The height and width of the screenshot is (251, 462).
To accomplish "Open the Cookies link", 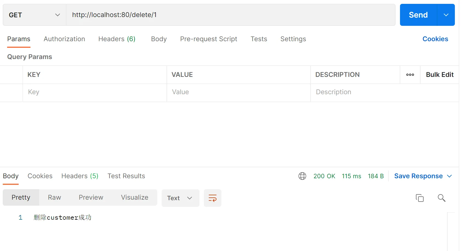I will tap(435, 39).
